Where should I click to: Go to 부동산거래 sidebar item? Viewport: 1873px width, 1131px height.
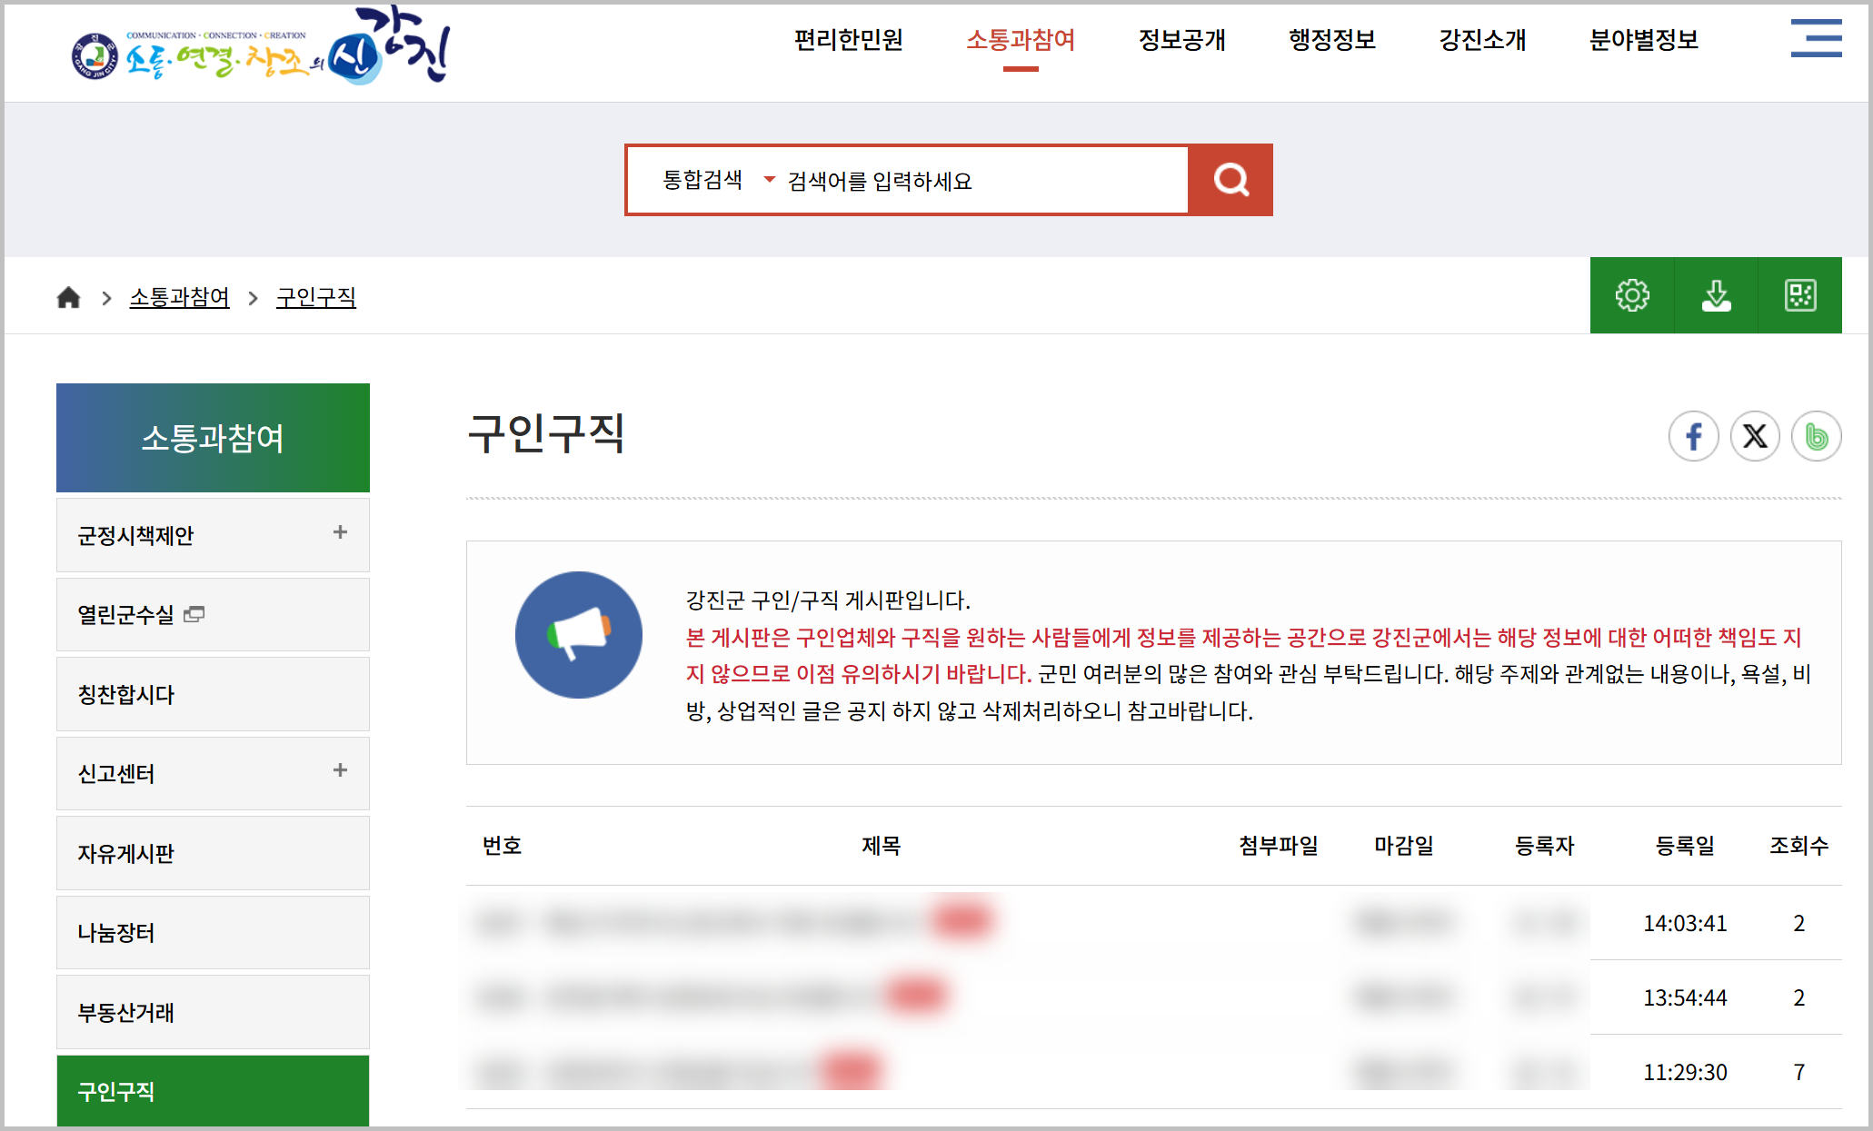(x=125, y=1012)
